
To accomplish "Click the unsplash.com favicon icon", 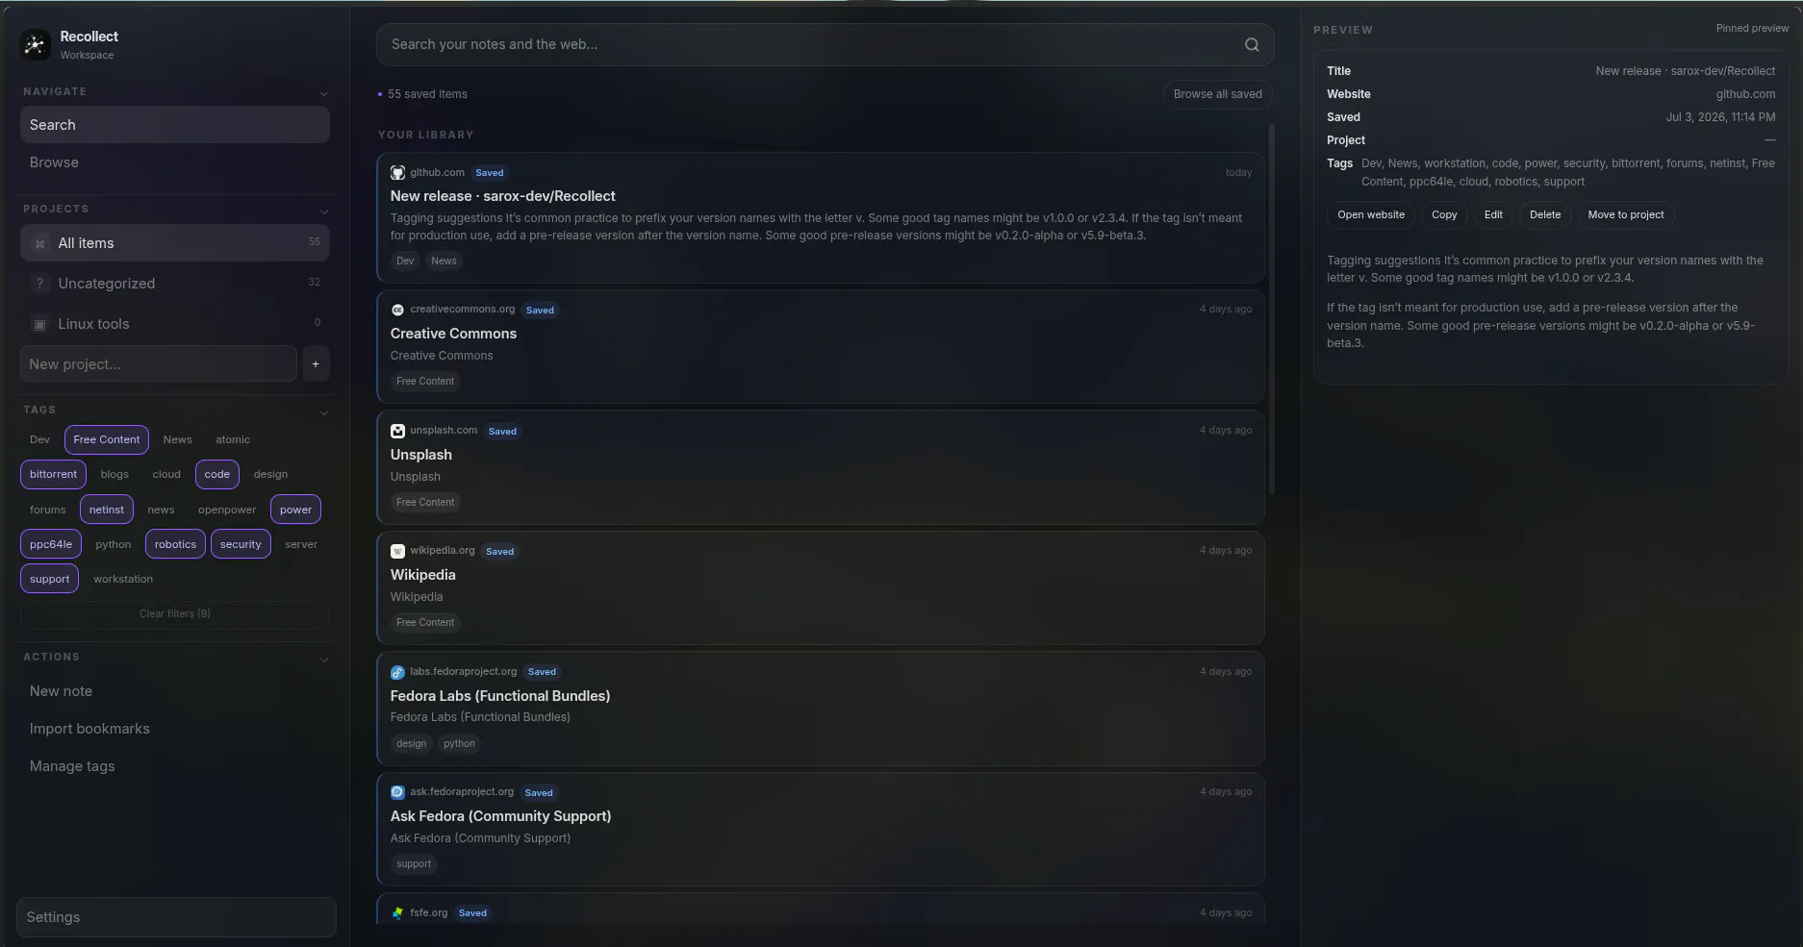I will tap(397, 431).
